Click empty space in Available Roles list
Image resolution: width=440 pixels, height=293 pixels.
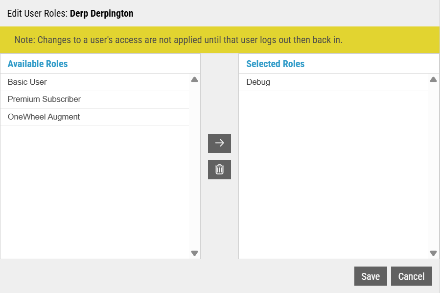95,192
